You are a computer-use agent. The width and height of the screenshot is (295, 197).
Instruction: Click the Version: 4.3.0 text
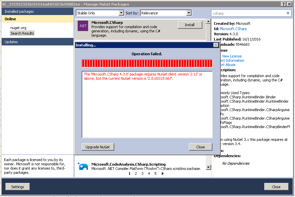226,34
